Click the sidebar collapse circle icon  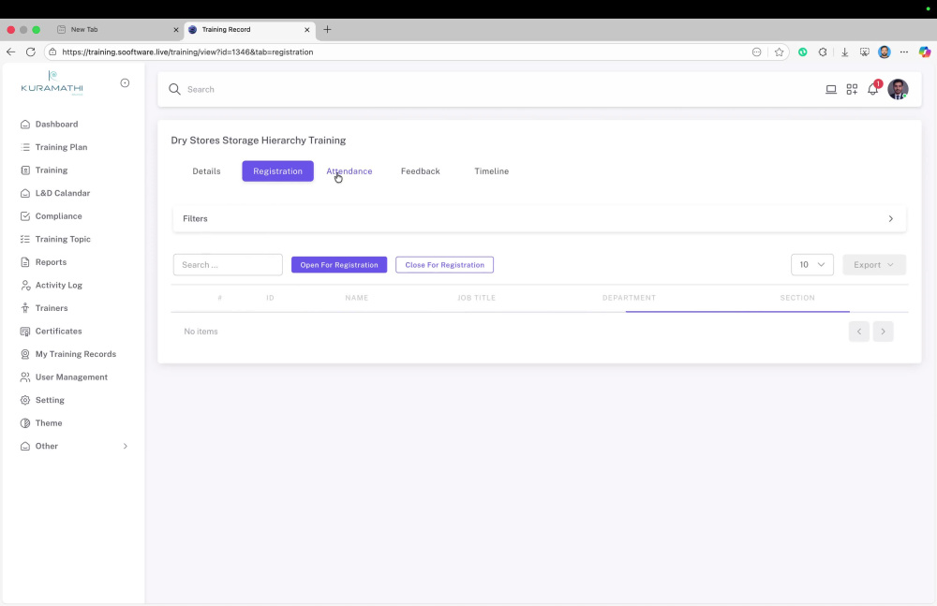click(x=125, y=83)
